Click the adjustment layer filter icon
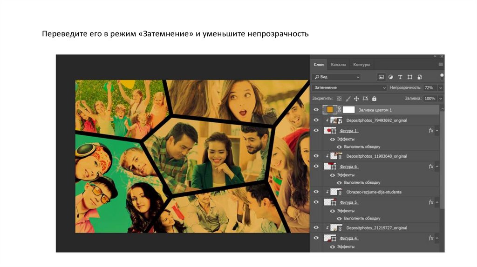477x267 pixels. point(390,77)
